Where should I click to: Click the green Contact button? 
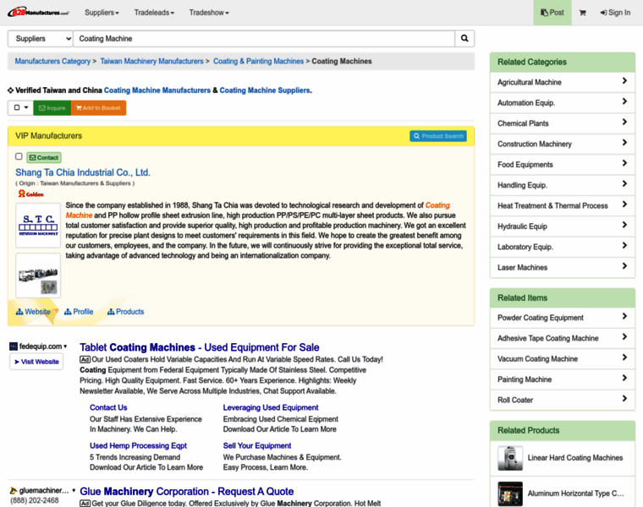tap(44, 158)
